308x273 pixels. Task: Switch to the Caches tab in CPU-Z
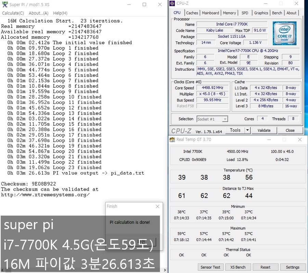192,13
